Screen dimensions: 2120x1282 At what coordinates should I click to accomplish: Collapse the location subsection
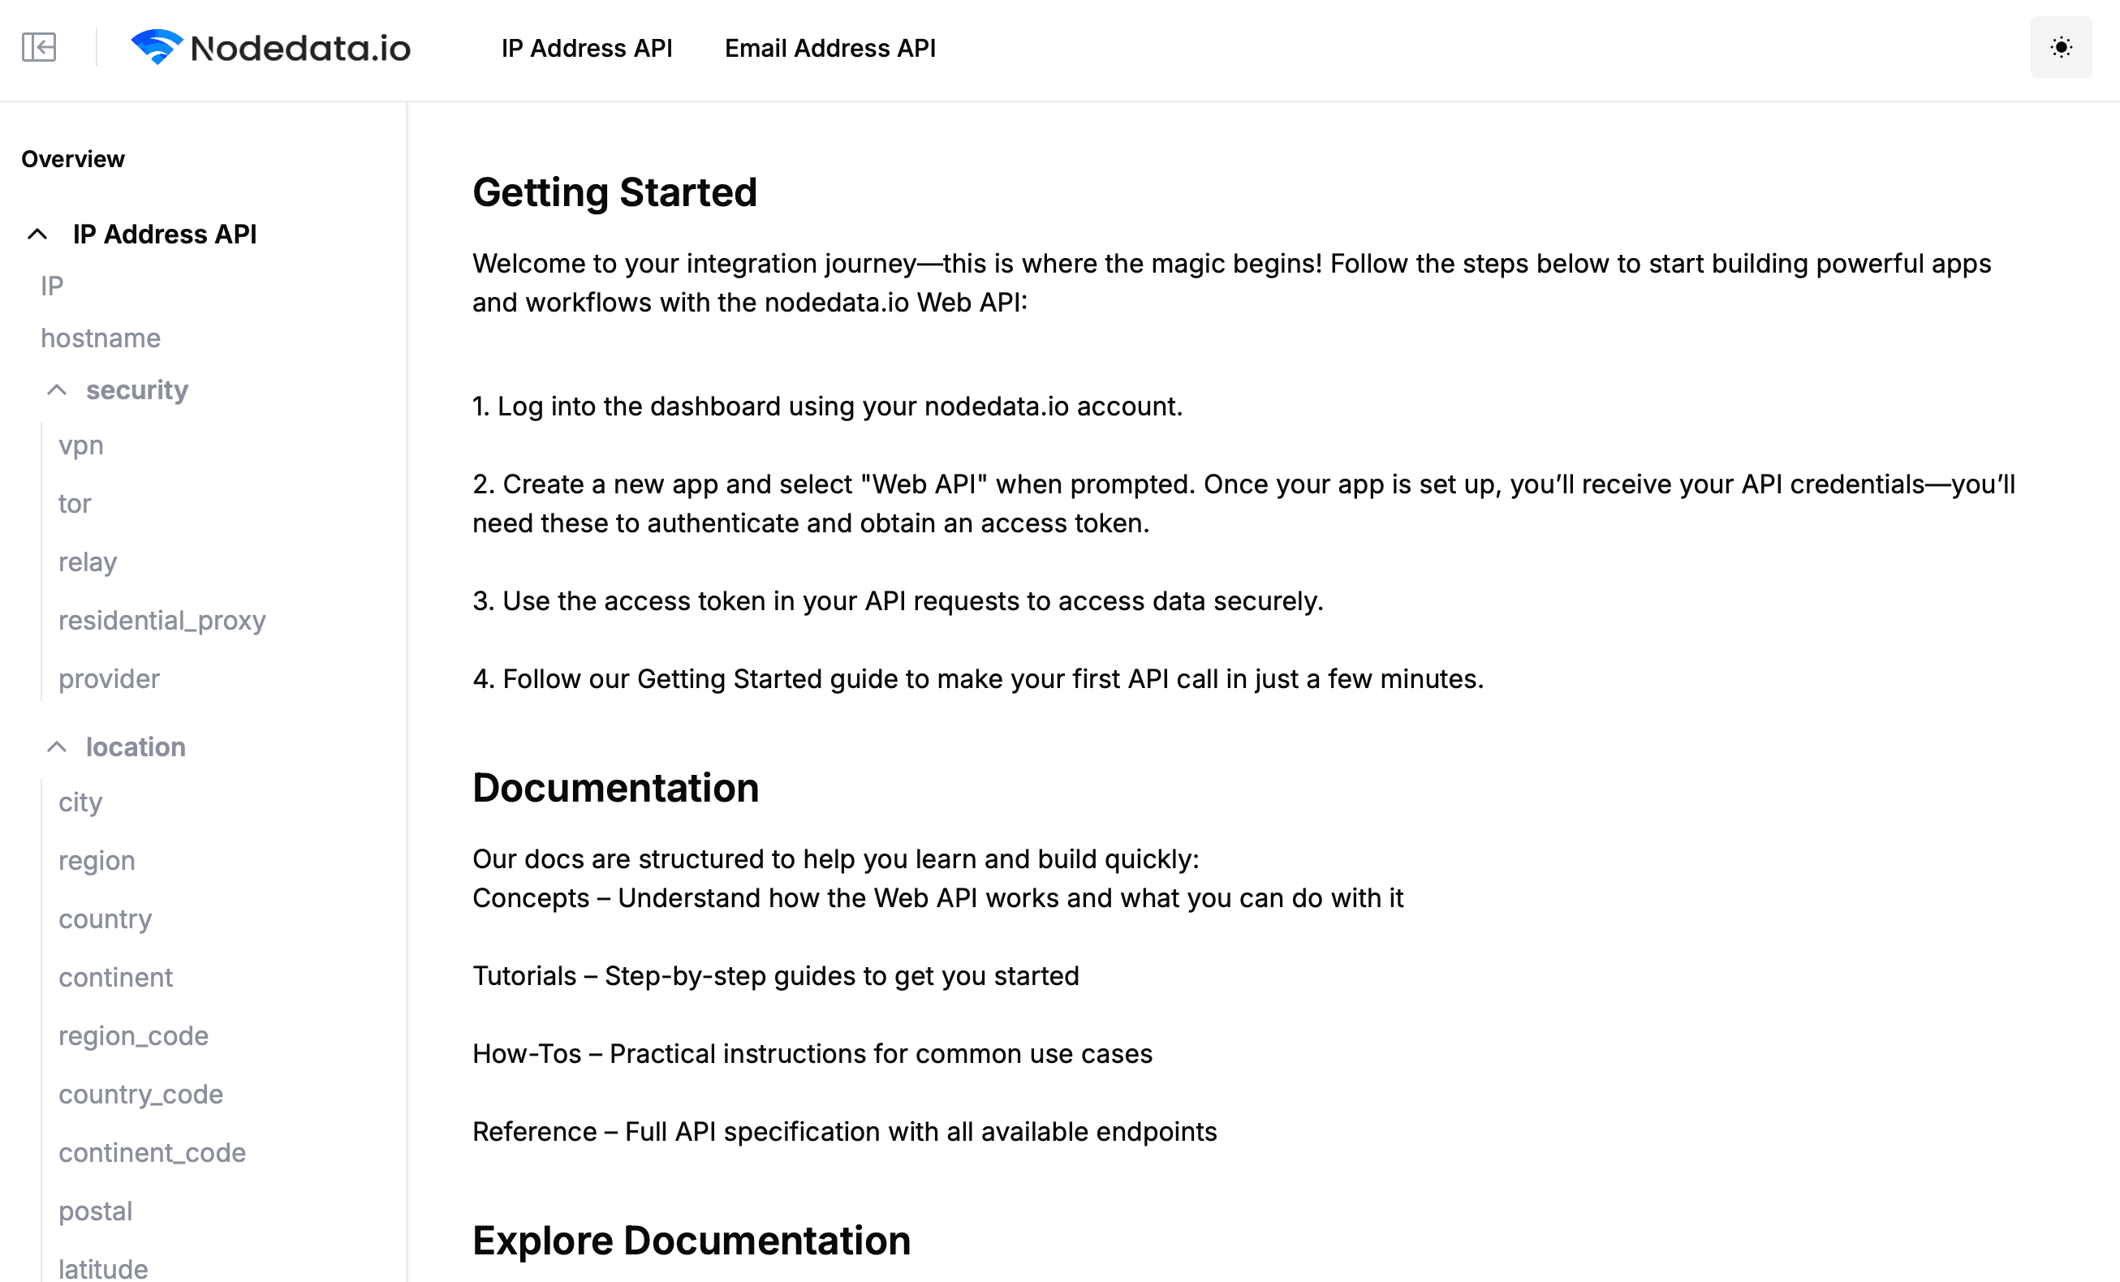(x=58, y=746)
